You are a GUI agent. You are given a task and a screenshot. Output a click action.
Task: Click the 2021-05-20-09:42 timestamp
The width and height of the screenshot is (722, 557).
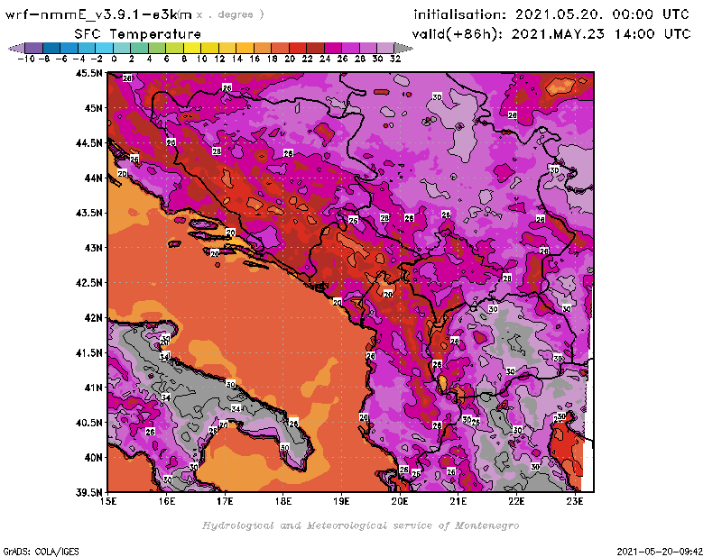[x=660, y=552]
